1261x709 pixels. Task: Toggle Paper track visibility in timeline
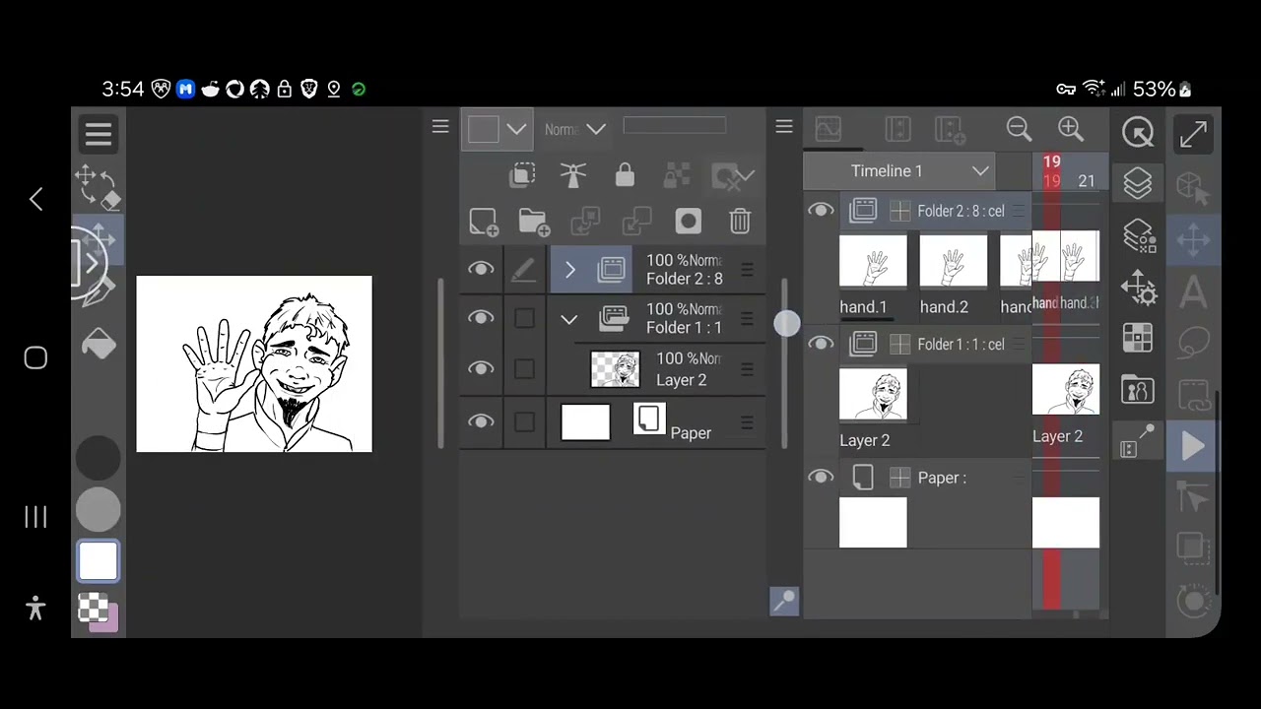pos(821,477)
